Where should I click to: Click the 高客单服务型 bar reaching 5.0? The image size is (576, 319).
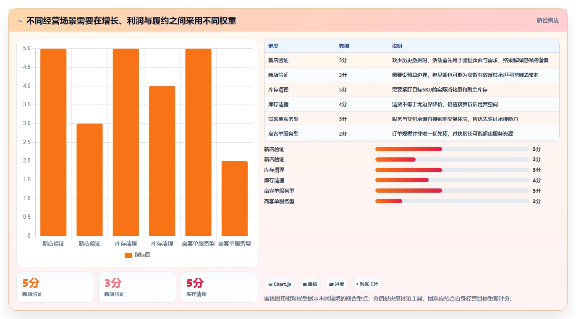(198, 142)
